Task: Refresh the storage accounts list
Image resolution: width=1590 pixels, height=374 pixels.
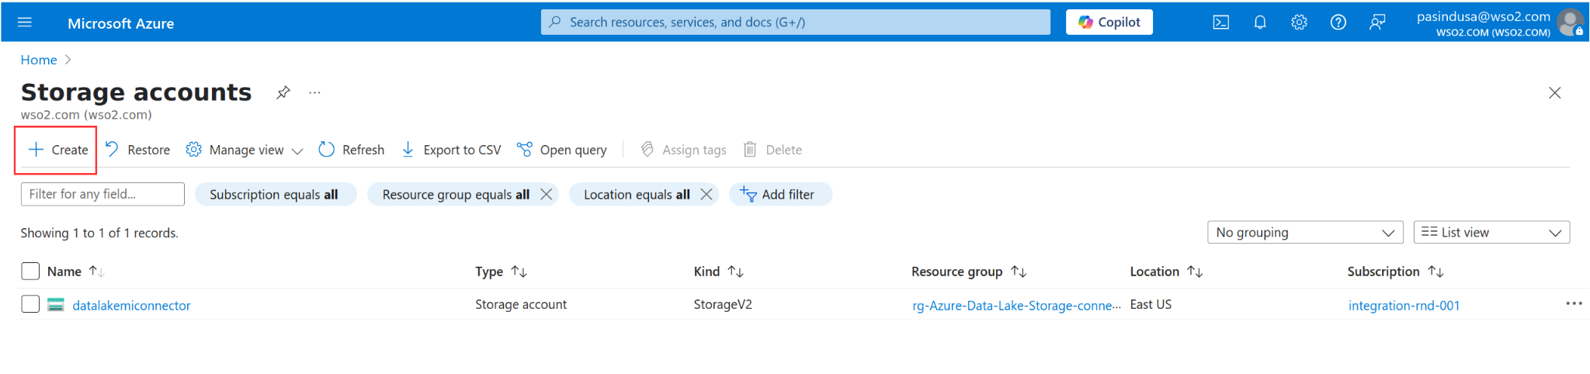Action: 352,150
